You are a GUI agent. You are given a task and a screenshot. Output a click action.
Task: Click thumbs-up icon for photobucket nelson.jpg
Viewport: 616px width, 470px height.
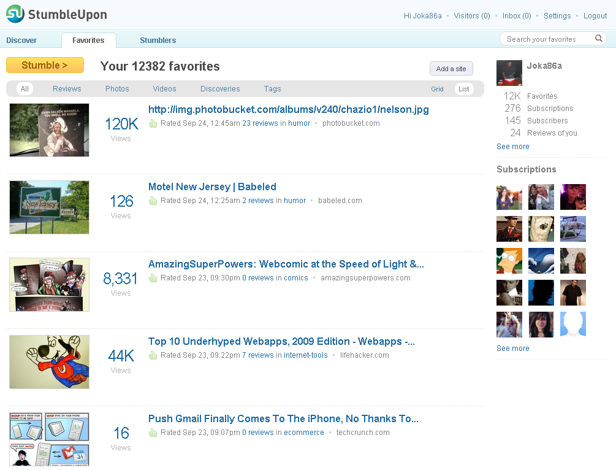[x=153, y=123]
